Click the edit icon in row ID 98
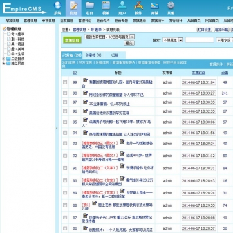The height and width of the screenshot is (233, 233). (x=85, y=93)
